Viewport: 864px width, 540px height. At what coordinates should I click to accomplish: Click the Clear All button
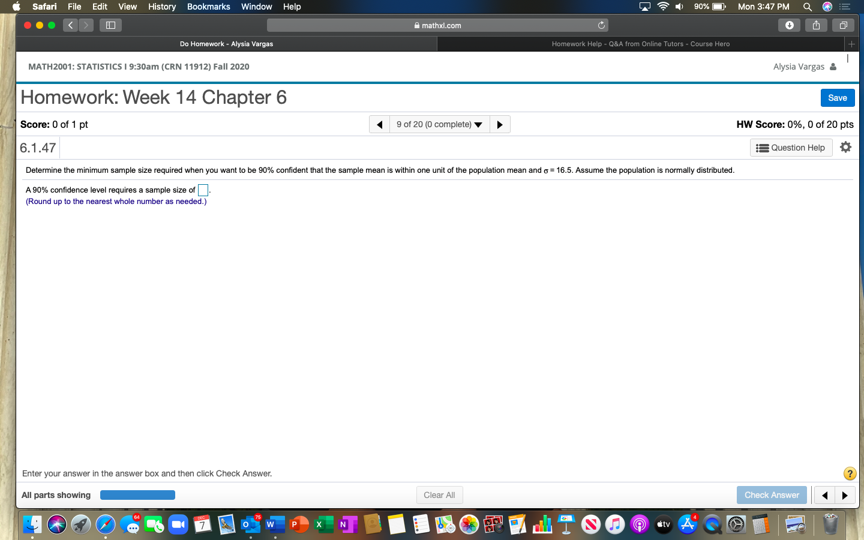[x=439, y=495]
